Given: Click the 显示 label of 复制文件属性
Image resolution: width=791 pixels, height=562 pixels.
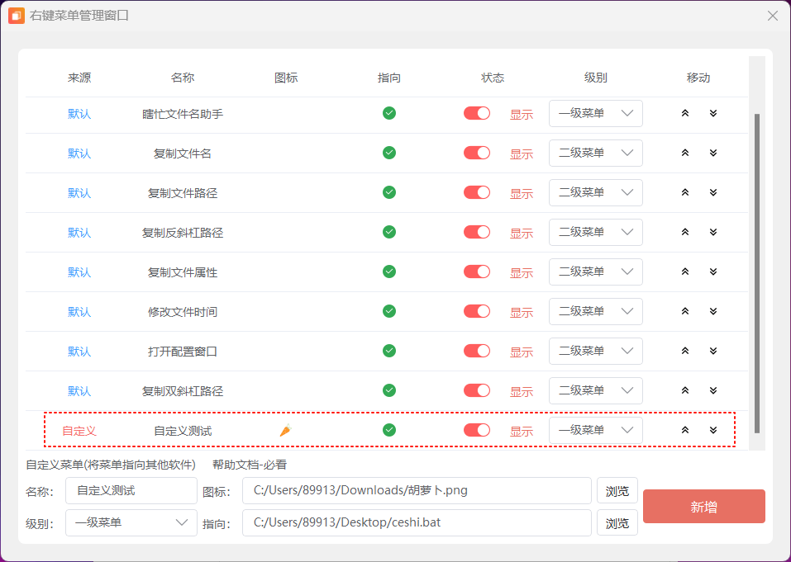Looking at the screenshot, I should point(521,273).
